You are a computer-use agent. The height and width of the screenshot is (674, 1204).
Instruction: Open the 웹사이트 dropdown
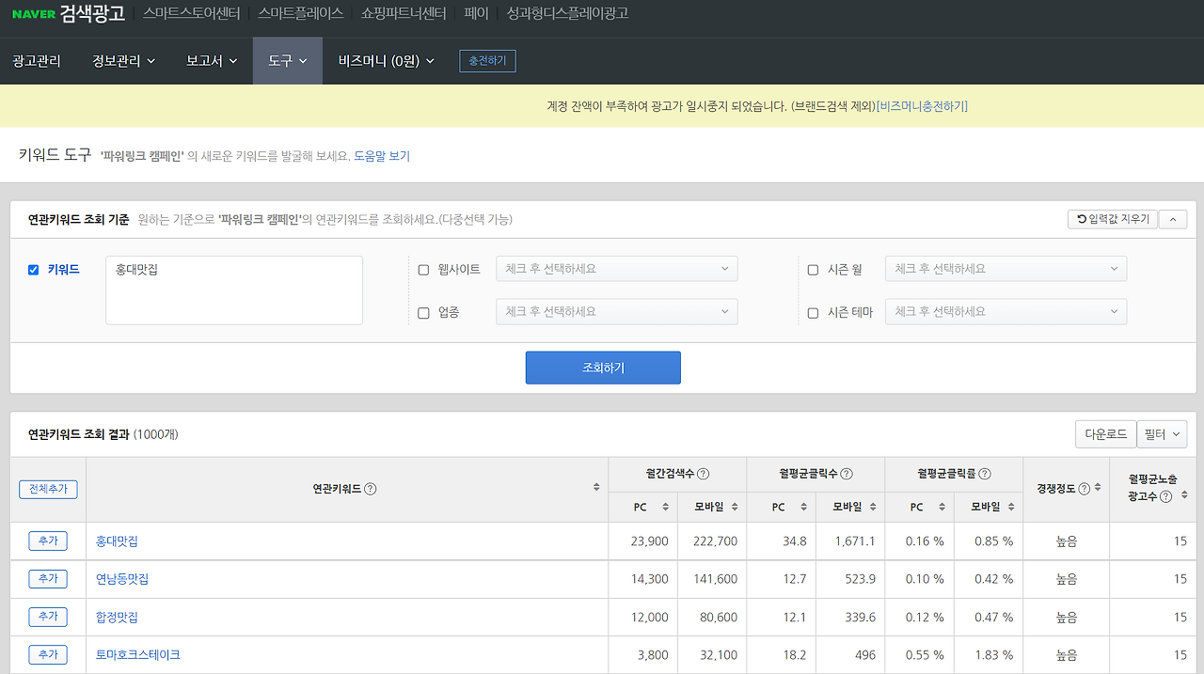(x=617, y=269)
